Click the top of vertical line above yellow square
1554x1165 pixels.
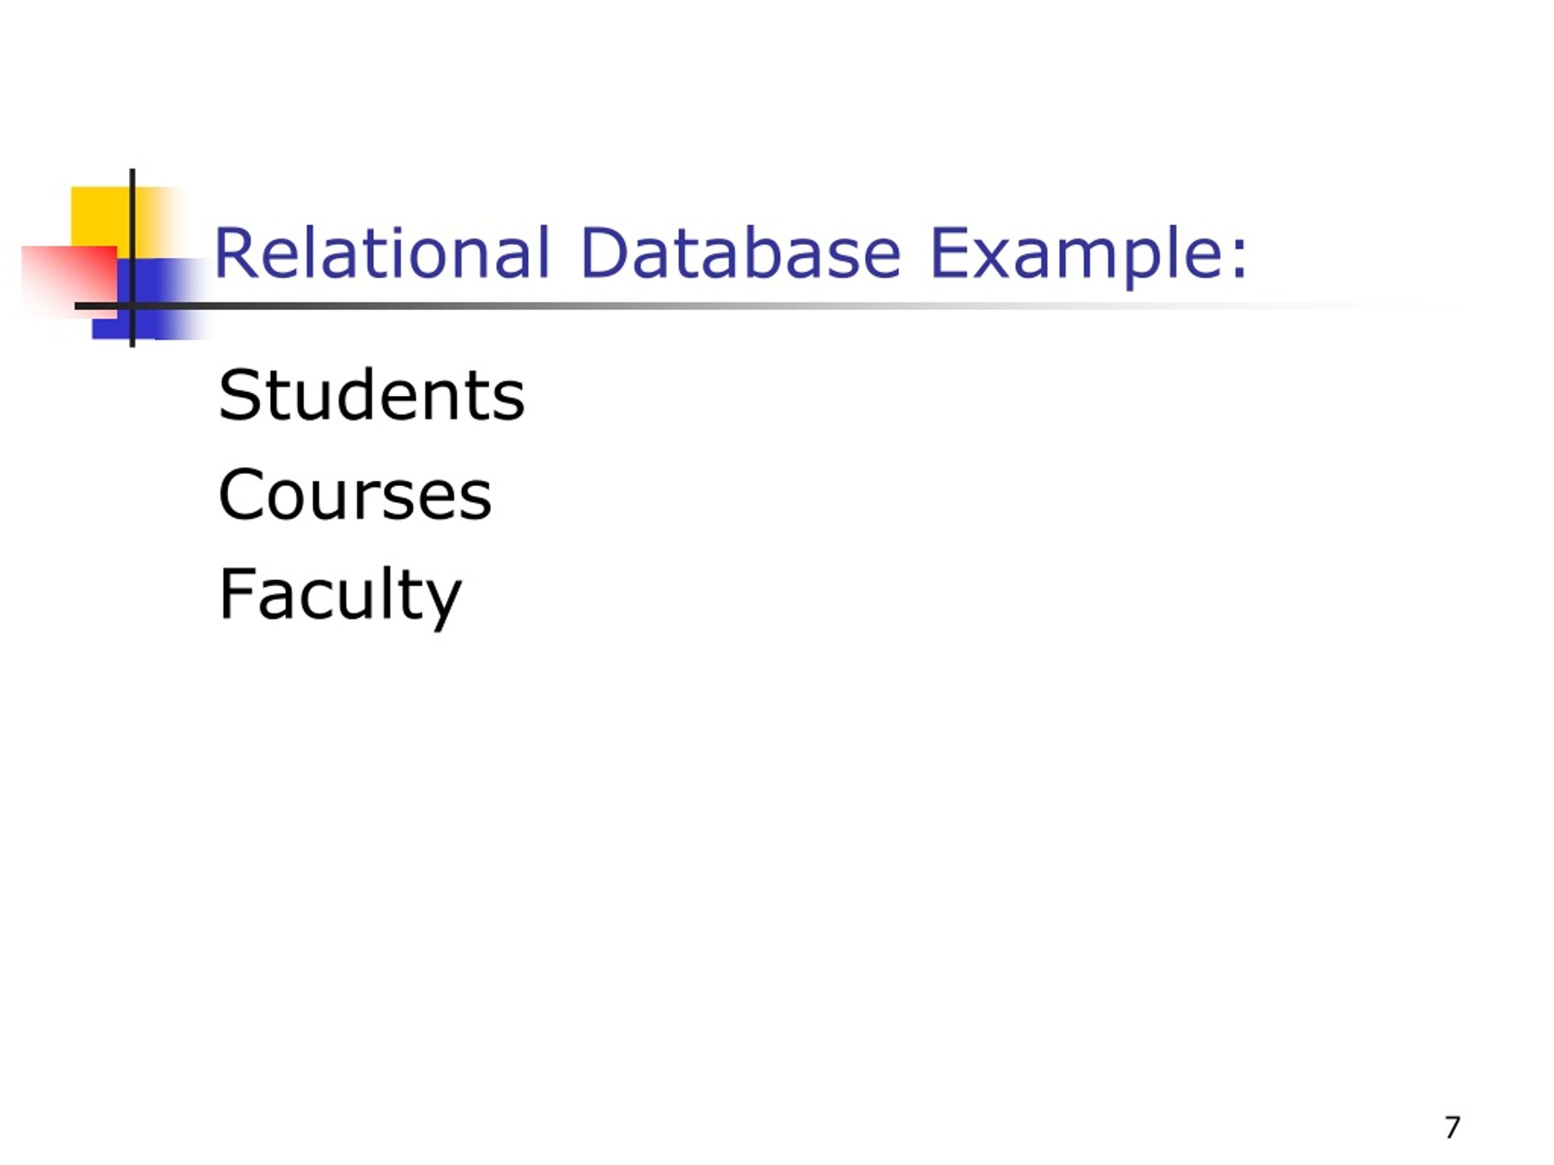(x=132, y=177)
